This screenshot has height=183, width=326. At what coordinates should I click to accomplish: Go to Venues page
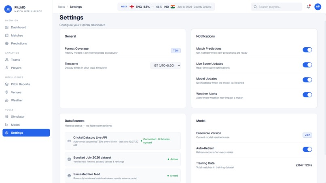click(x=26, y=92)
